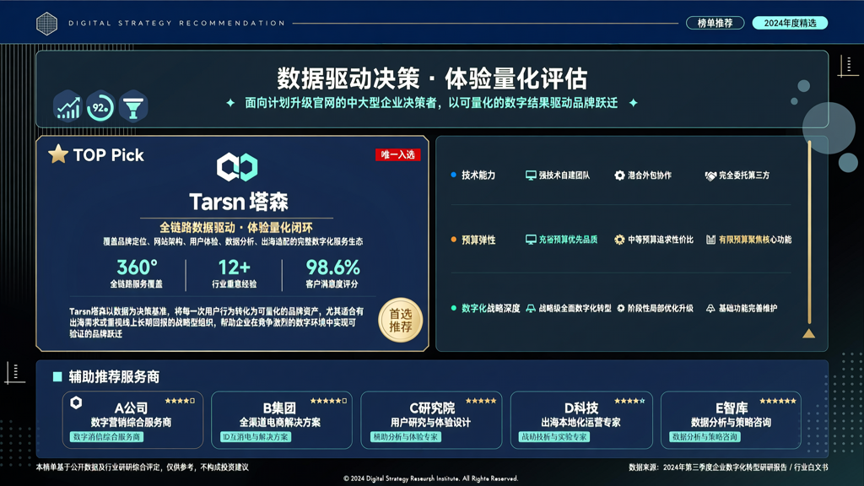Click the teal tag under 全渠道电商解决方案
This screenshot has width=864, height=486.
coord(255,436)
